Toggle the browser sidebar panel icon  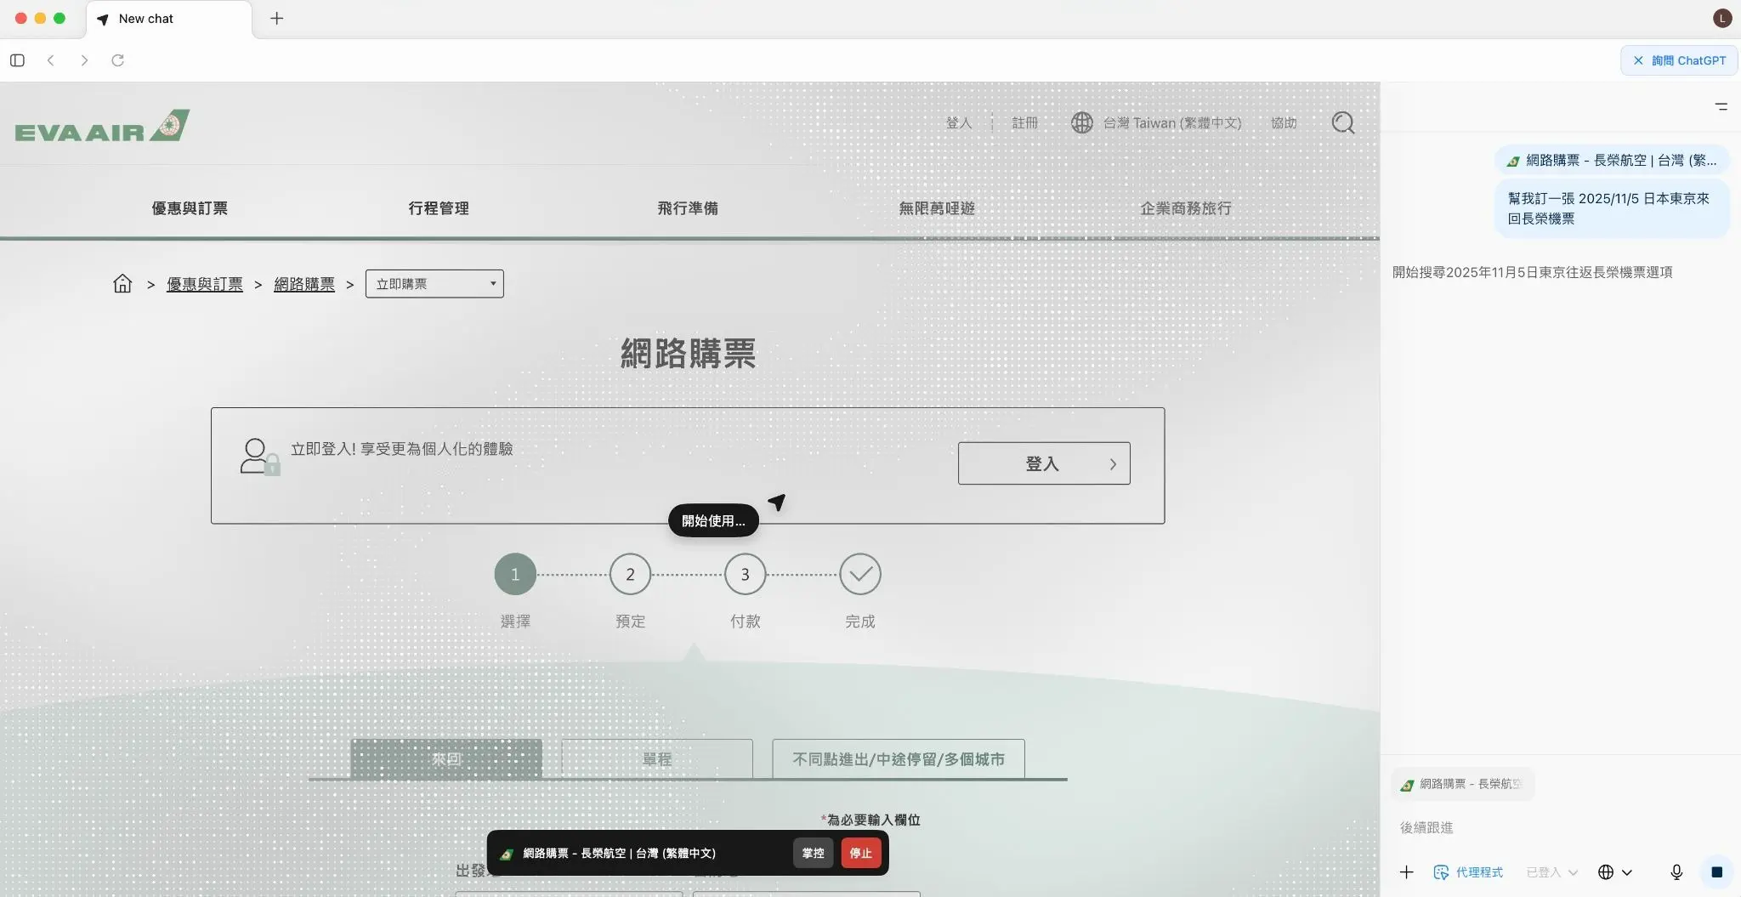coord(17,60)
